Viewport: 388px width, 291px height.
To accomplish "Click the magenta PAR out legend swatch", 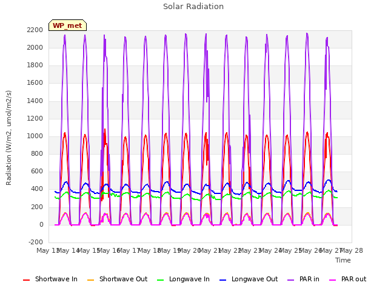I will pos(333,280).
